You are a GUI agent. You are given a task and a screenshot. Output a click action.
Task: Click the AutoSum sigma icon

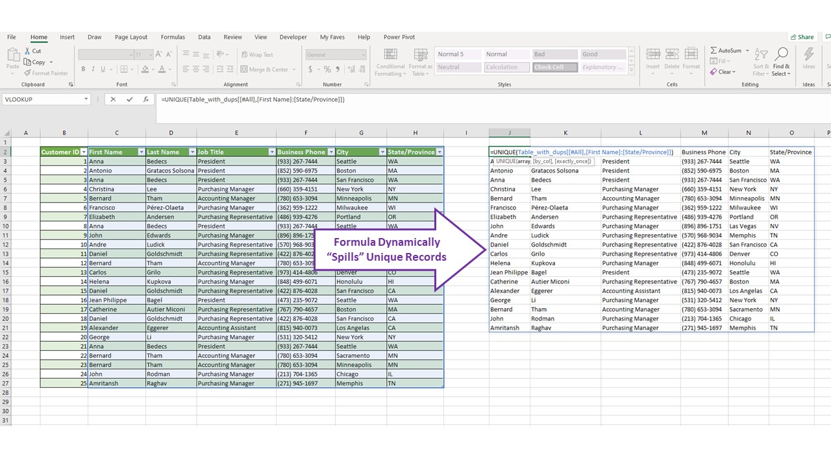pos(713,51)
